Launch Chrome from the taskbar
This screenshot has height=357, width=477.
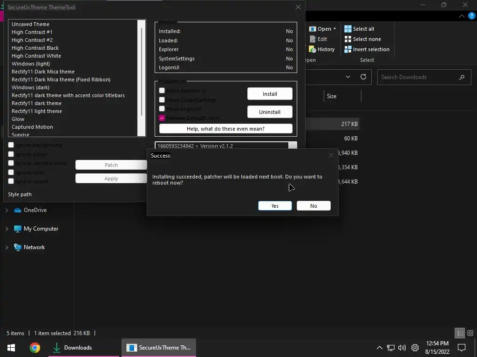click(34, 348)
